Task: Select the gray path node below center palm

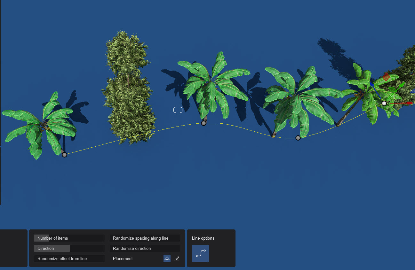Action: [204, 123]
